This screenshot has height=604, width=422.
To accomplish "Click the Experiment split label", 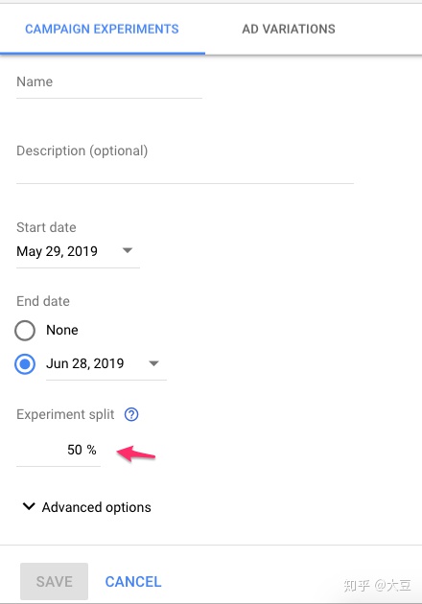I will [65, 414].
